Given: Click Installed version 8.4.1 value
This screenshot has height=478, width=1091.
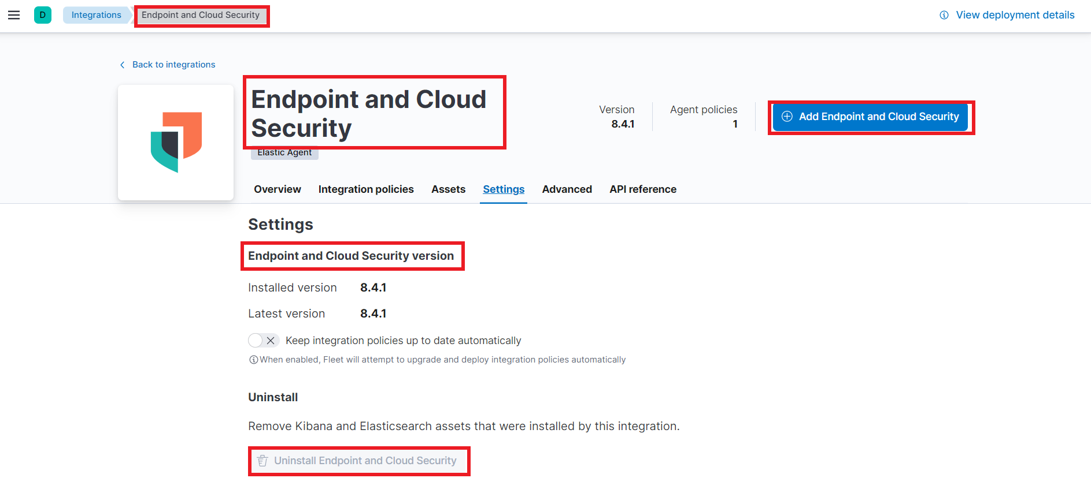Looking at the screenshot, I should coord(373,287).
